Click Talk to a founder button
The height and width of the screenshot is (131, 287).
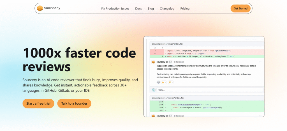point(74,104)
